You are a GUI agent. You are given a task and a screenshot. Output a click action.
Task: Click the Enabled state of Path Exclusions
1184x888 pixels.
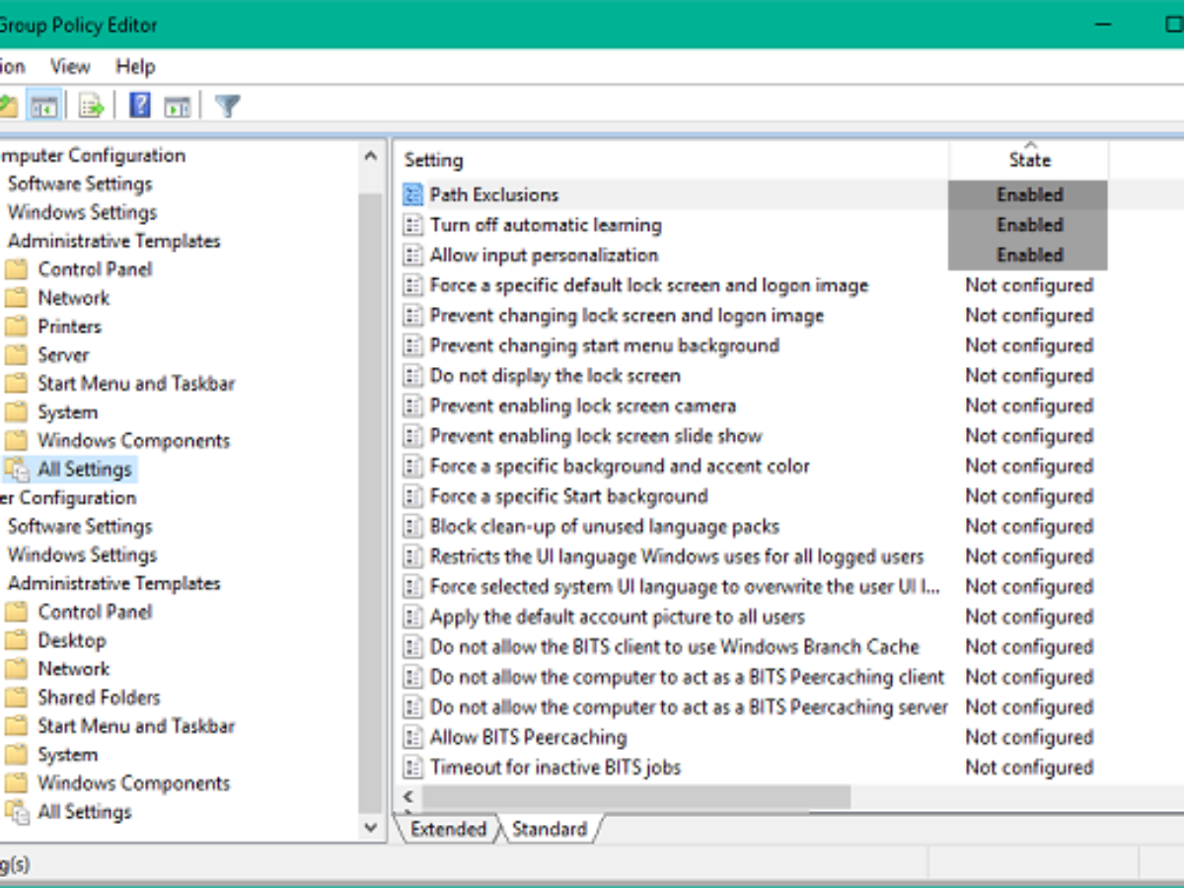[1029, 194]
